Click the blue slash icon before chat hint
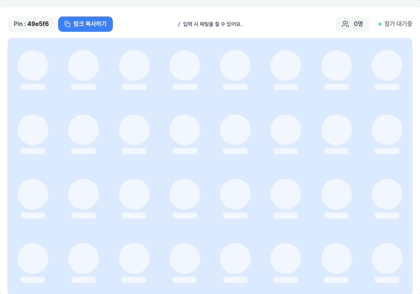420x294 pixels. 179,24
